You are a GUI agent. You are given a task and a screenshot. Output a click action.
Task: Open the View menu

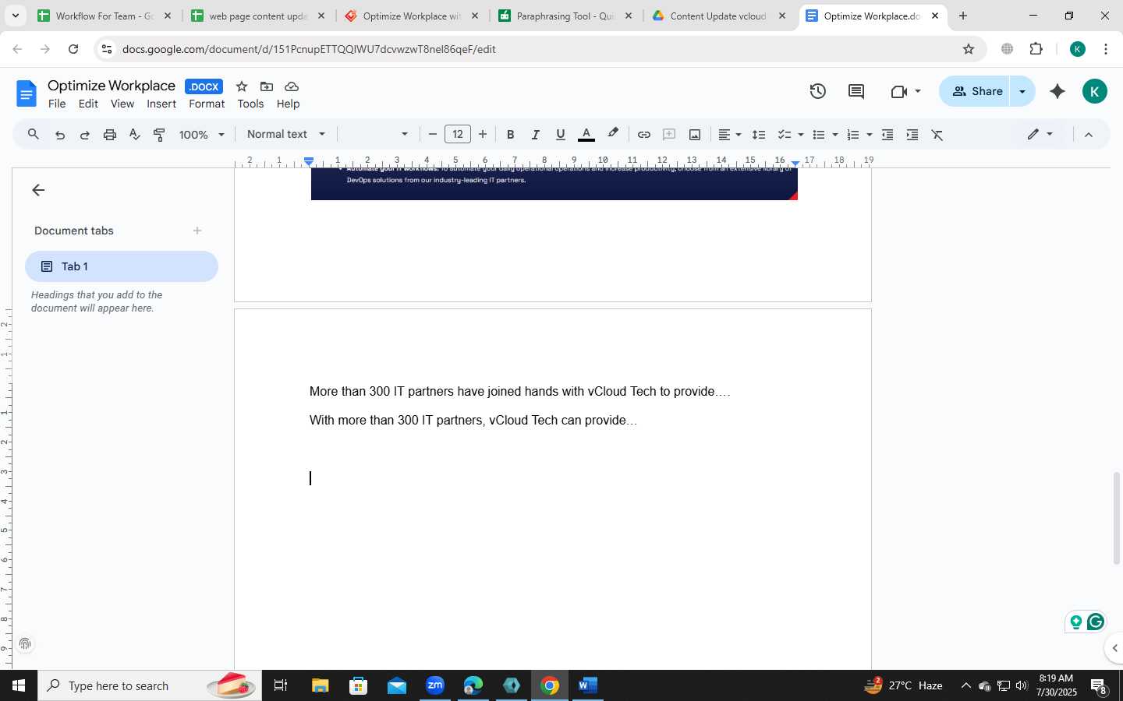[122, 104]
